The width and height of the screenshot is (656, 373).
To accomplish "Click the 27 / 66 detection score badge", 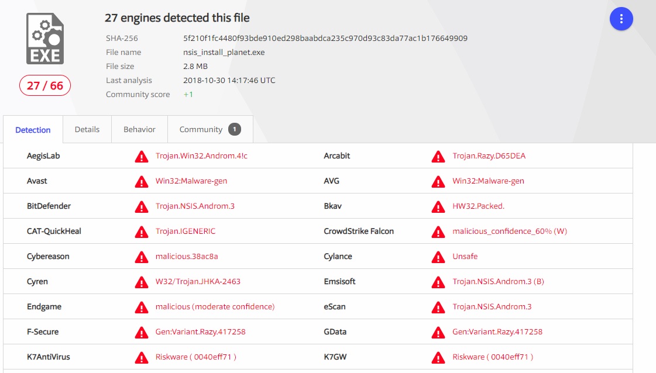I will coord(44,86).
